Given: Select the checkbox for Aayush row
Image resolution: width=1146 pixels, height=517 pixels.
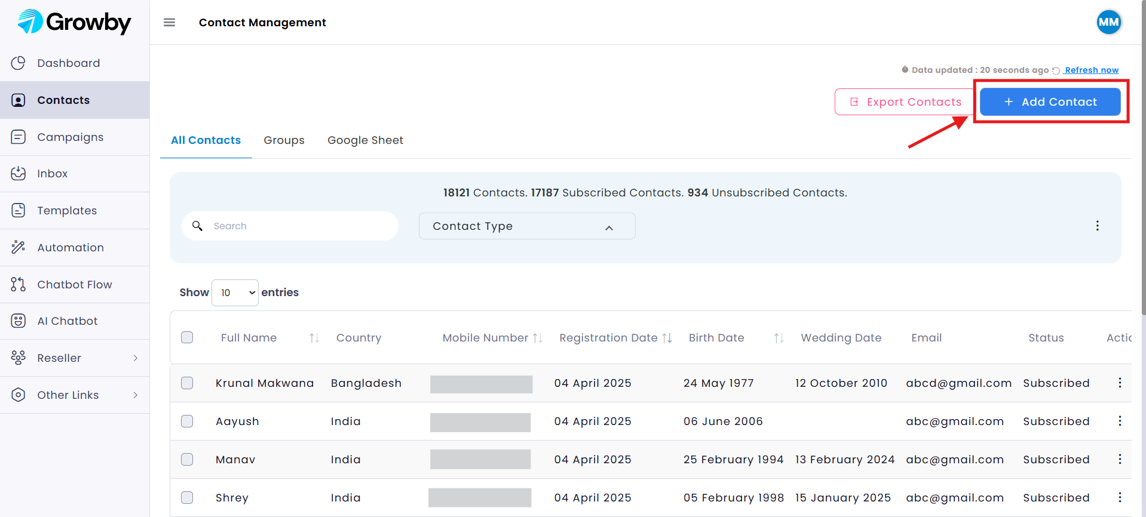Looking at the screenshot, I should click(x=187, y=421).
